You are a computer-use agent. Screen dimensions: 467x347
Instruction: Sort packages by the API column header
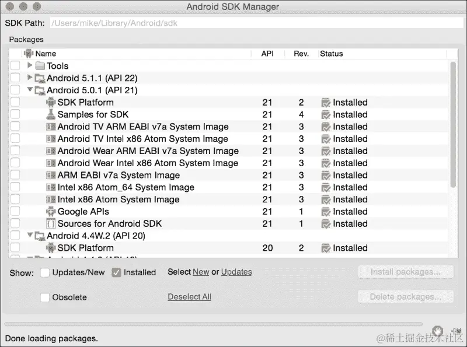(x=267, y=54)
